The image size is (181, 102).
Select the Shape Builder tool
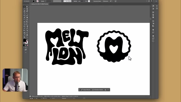coord(24,24)
